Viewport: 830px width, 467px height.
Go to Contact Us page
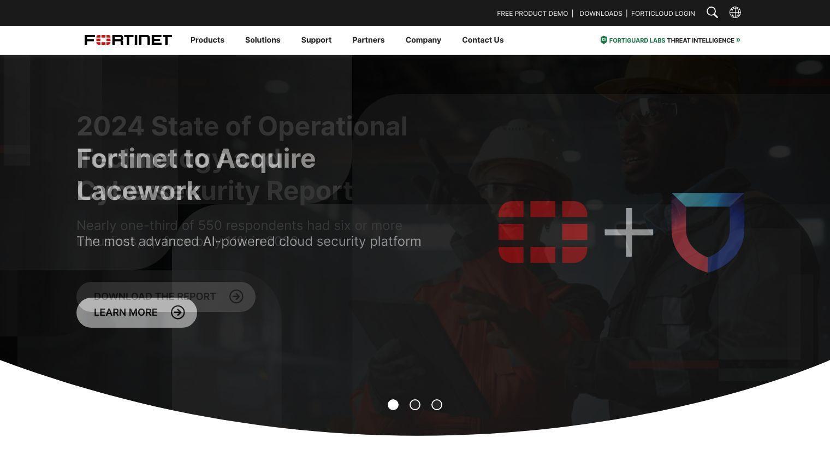click(x=483, y=40)
